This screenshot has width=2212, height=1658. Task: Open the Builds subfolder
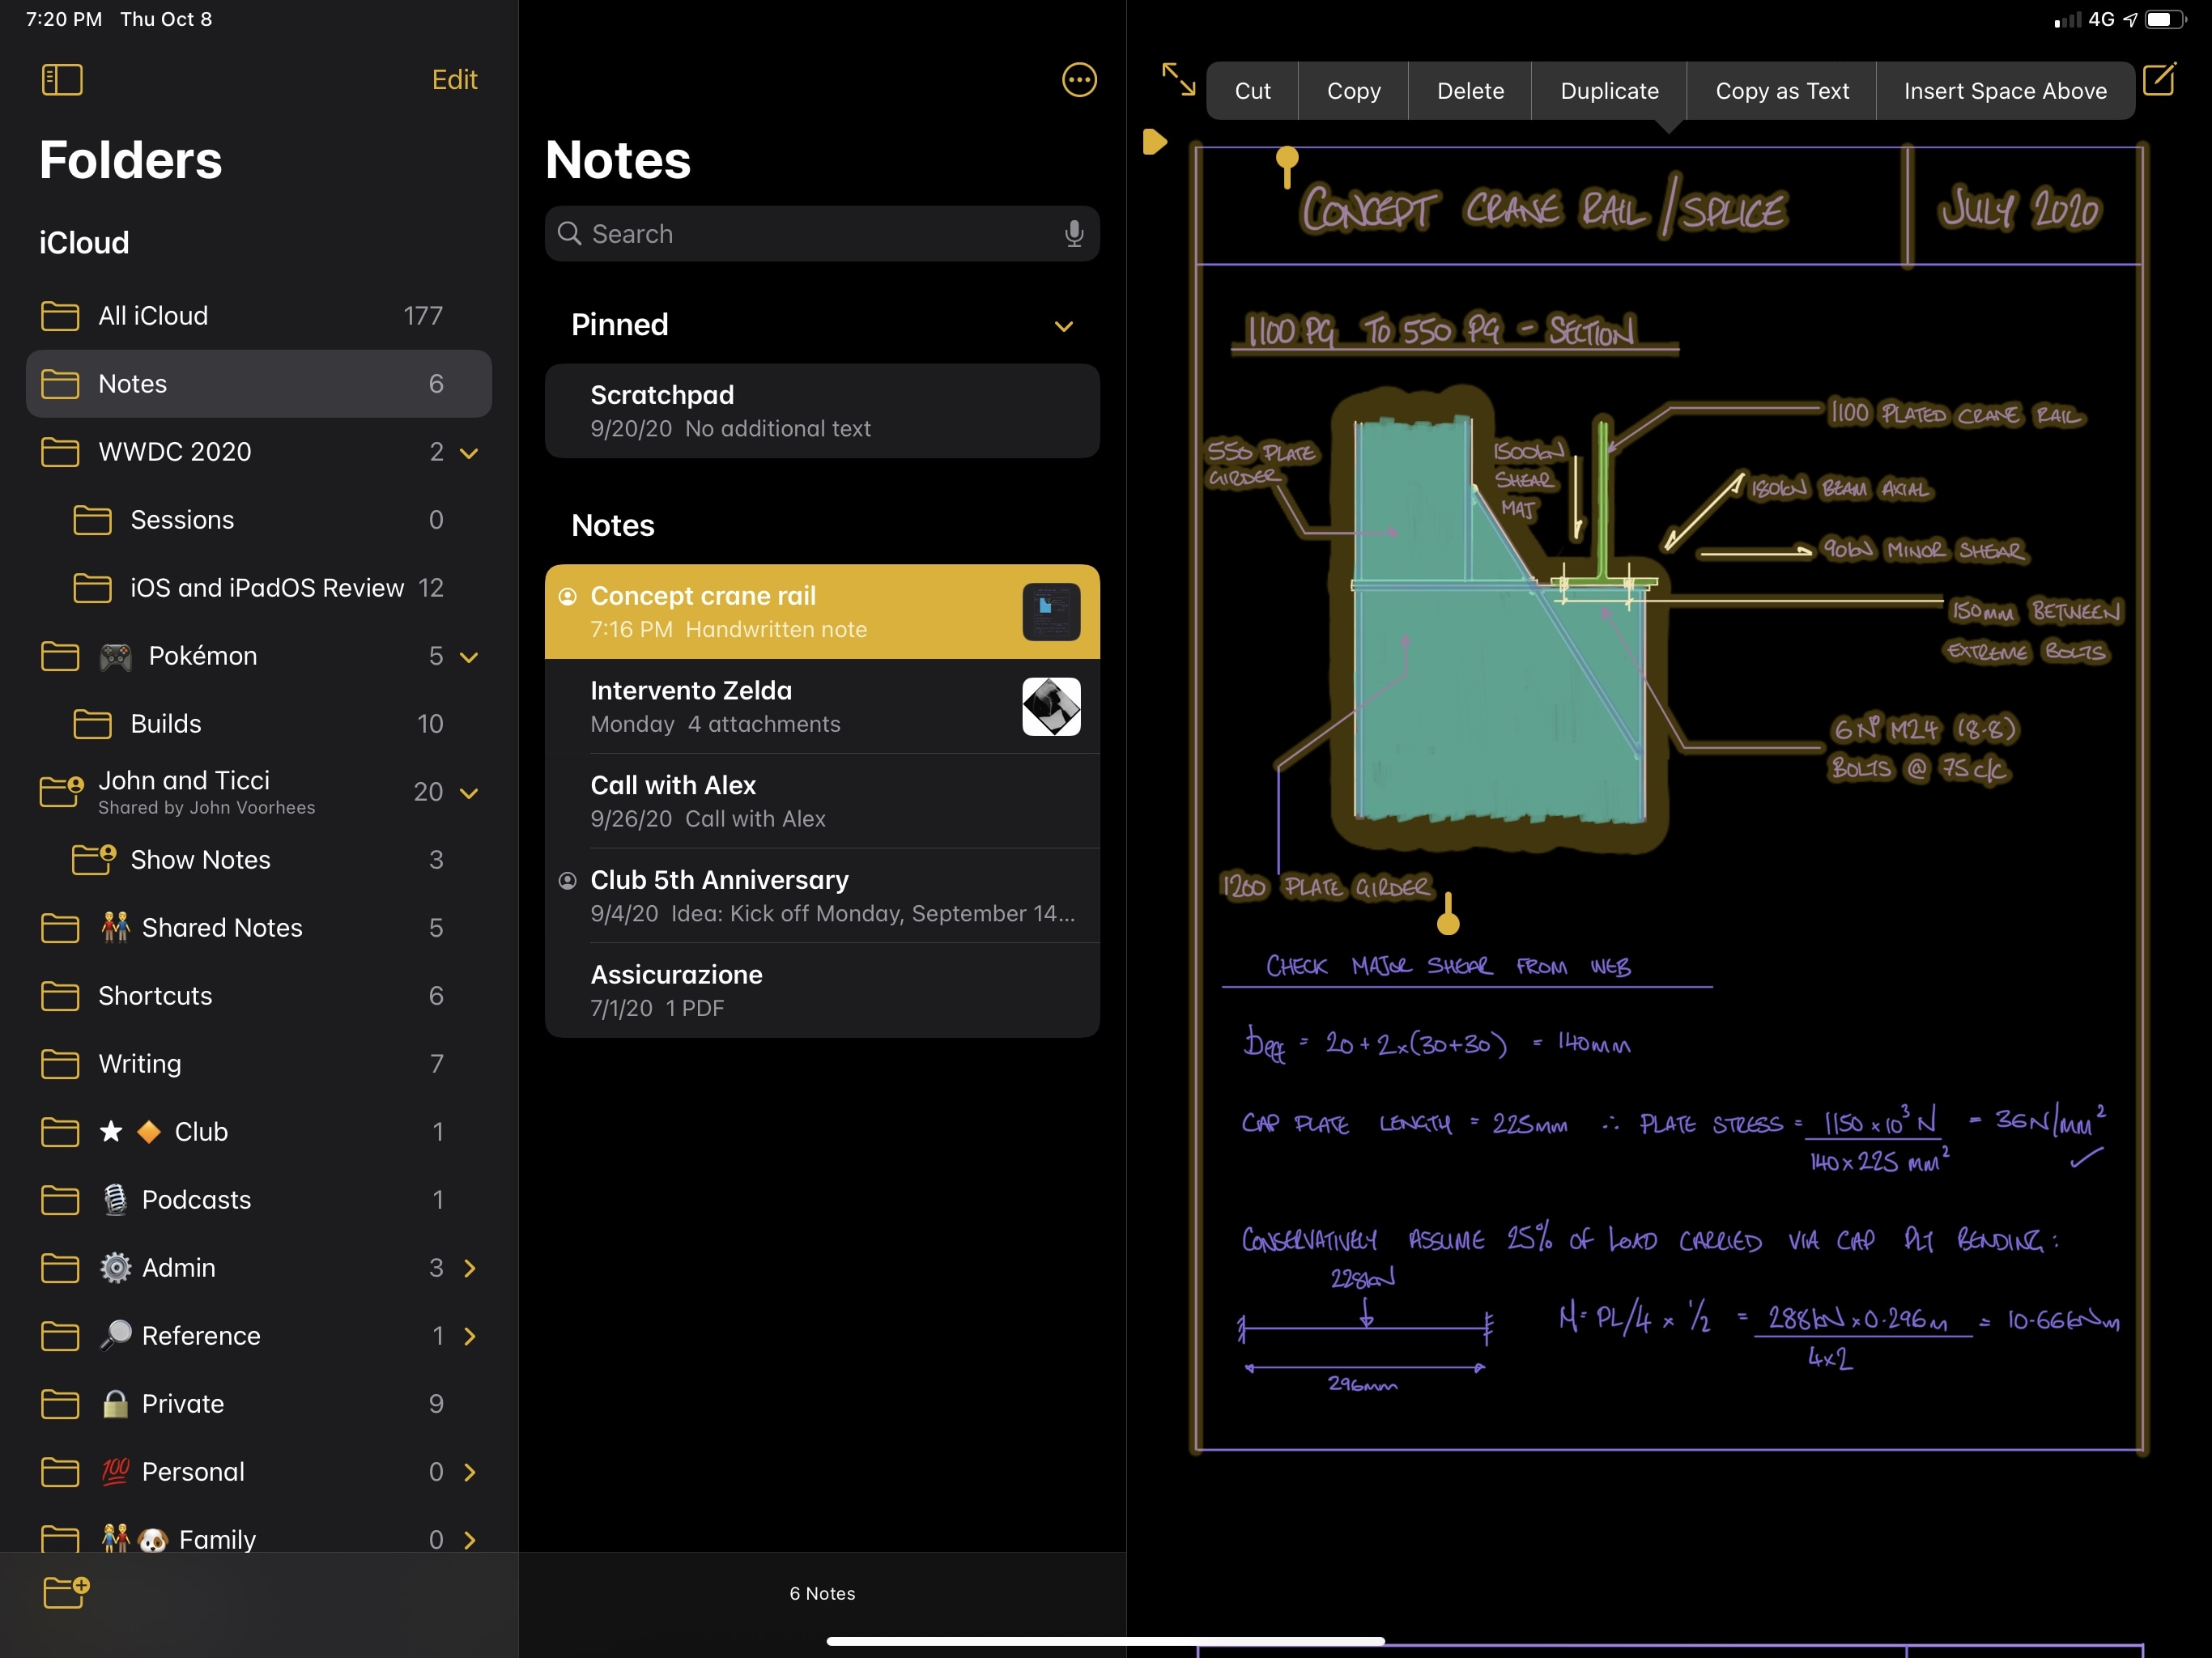click(259, 724)
